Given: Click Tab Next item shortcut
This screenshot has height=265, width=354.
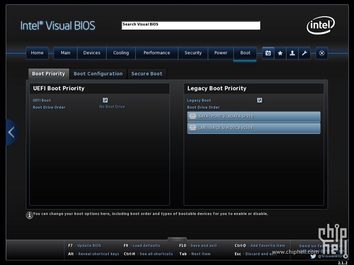Looking at the screenshot, I should tap(195, 254).
